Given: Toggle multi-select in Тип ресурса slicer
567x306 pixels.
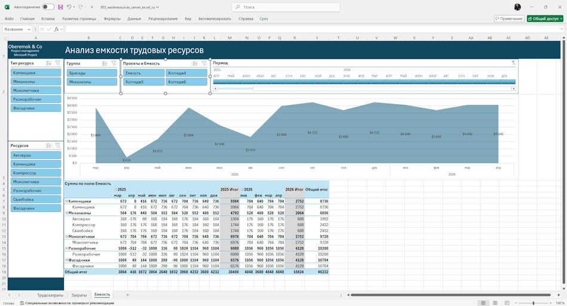Looking at the screenshot, I should click(x=48, y=63).
